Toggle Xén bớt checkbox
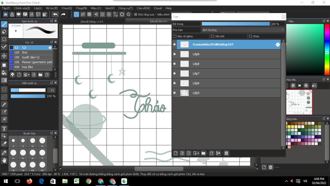330x186 pixels. [213, 36]
